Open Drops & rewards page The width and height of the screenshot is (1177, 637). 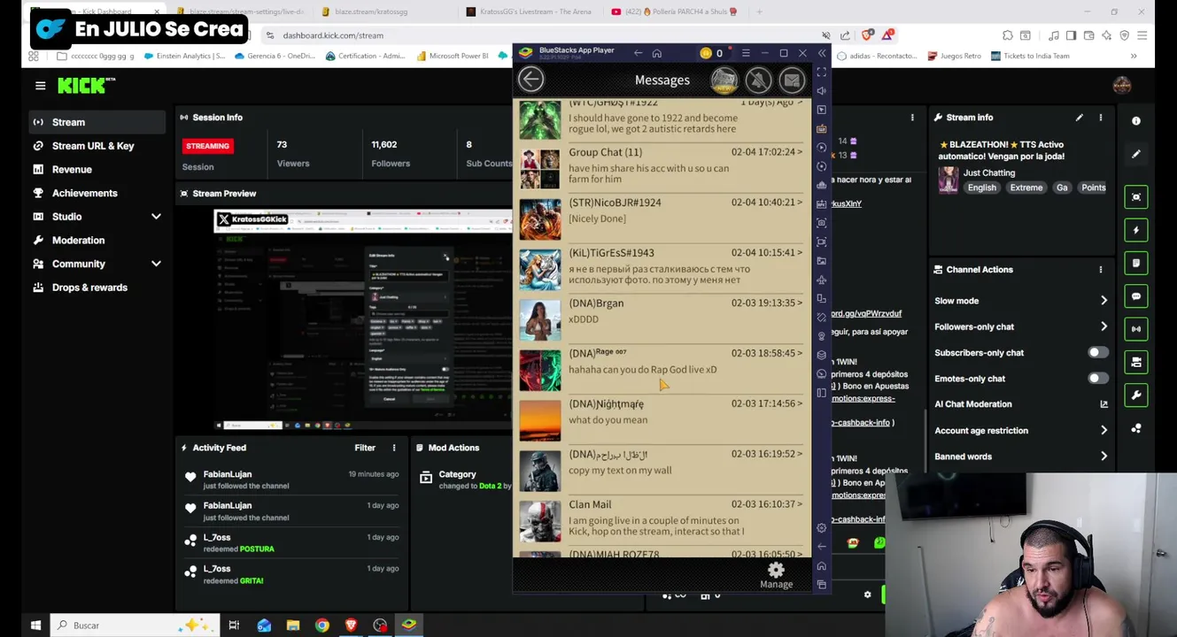(x=89, y=288)
